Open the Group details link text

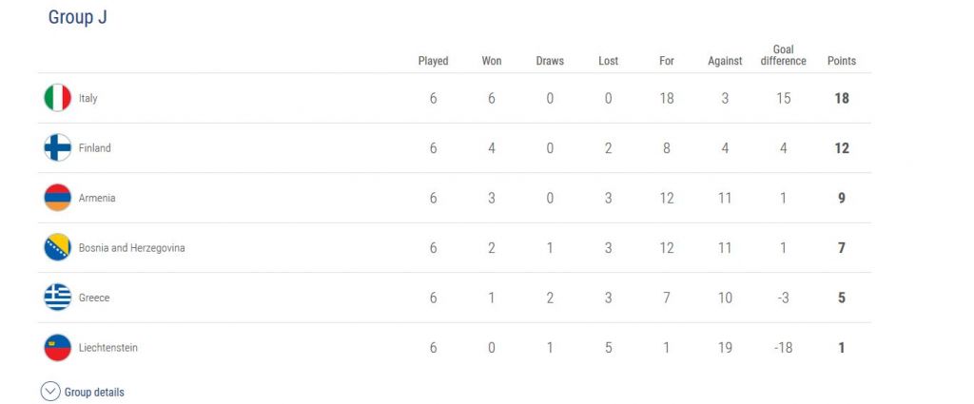[94, 393]
